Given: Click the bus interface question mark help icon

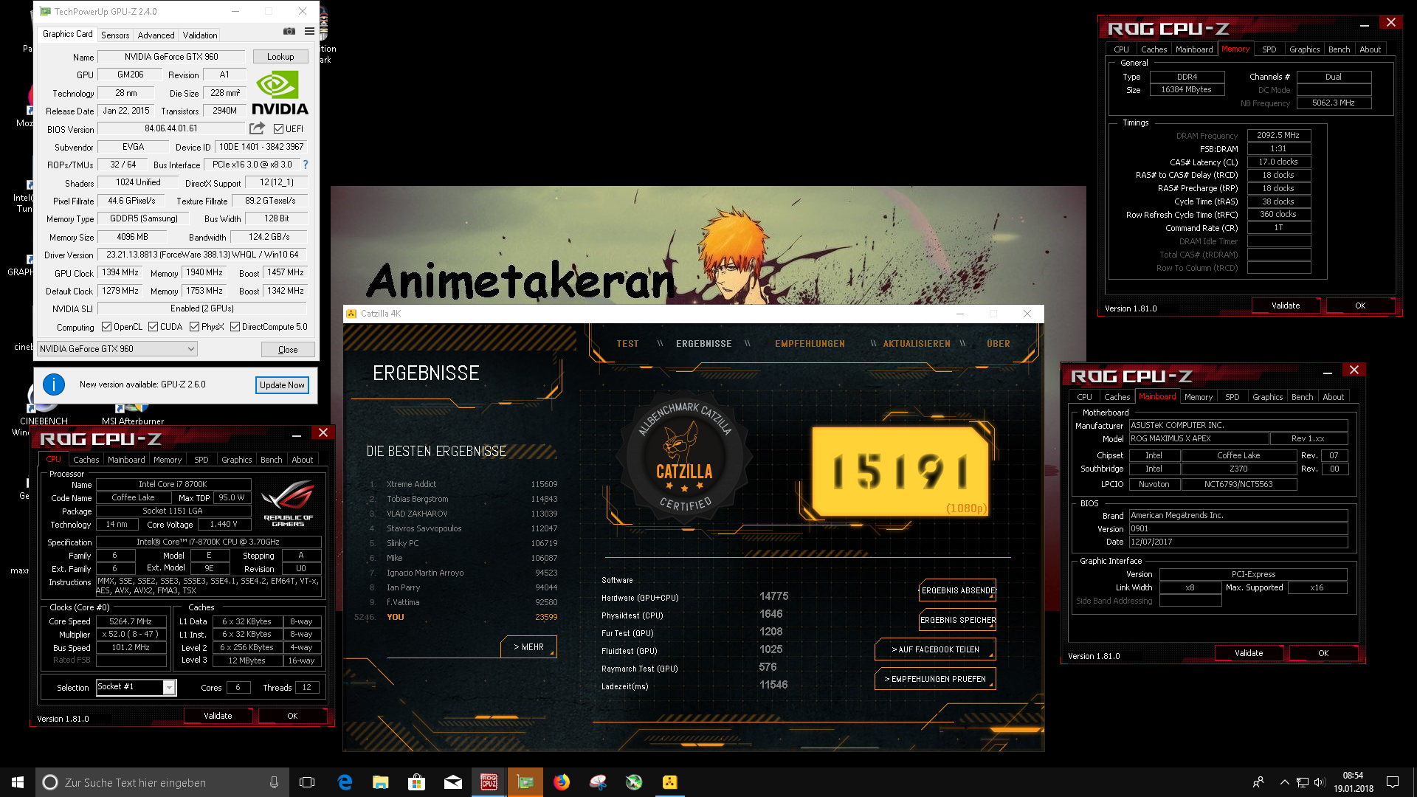Looking at the screenshot, I should (306, 165).
